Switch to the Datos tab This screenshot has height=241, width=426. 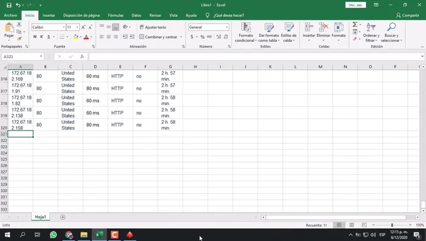tap(136, 15)
